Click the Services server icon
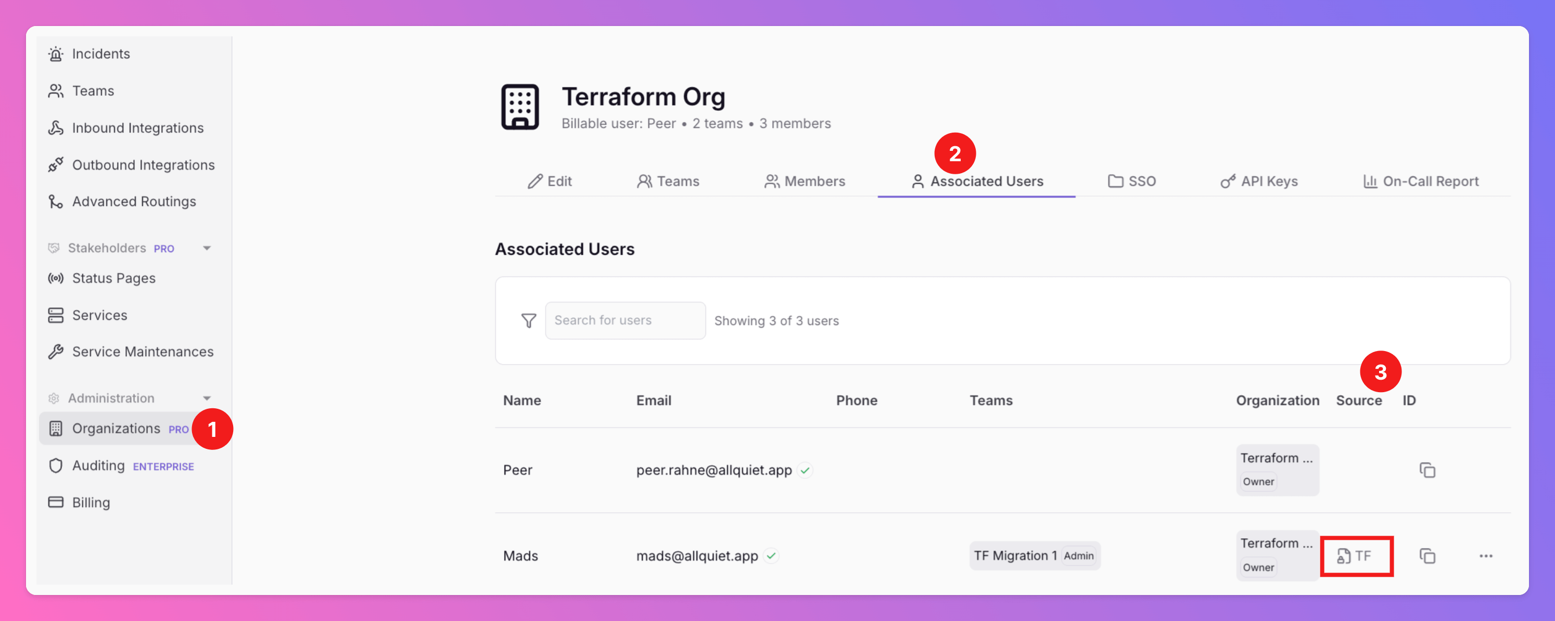1555x621 pixels. pyautogui.click(x=56, y=315)
